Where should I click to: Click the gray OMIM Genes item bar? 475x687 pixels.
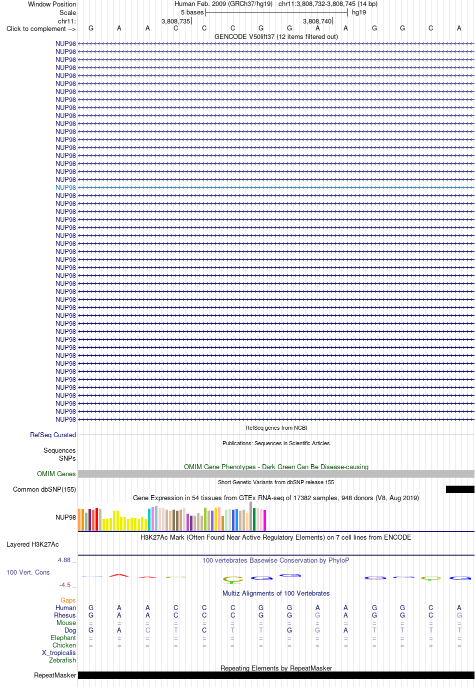point(276,474)
